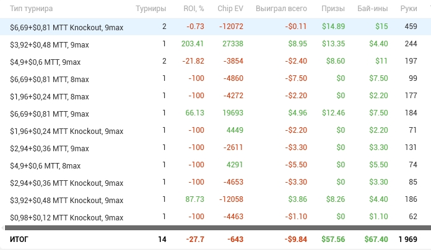Click the $1,96+$0,24 MTT, 8max row
431x250 pixels.
pyautogui.click(x=50, y=96)
